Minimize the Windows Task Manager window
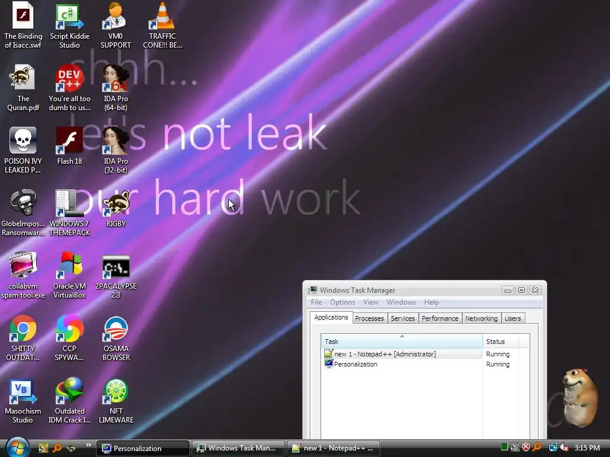The width and height of the screenshot is (610, 457). click(x=508, y=290)
